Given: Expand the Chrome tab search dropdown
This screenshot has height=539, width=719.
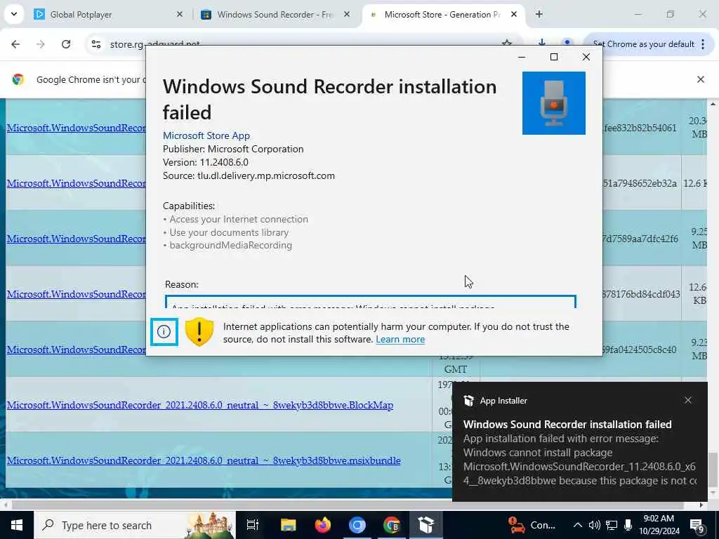Looking at the screenshot, I should (x=14, y=14).
